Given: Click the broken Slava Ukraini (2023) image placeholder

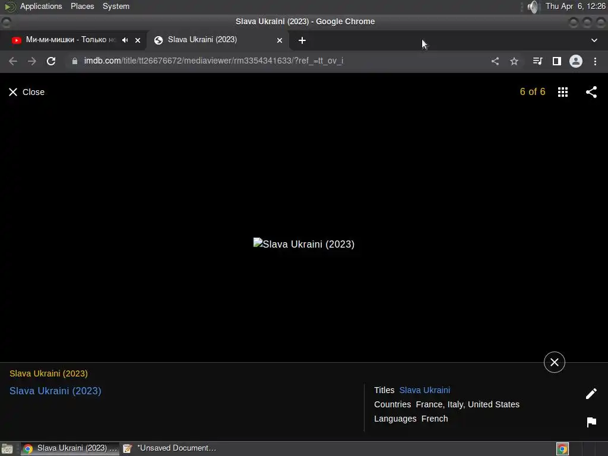Looking at the screenshot, I should (303, 244).
